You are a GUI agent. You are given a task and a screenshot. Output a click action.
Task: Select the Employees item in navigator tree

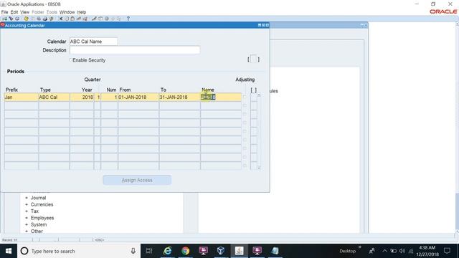click(x=42, y=218)
